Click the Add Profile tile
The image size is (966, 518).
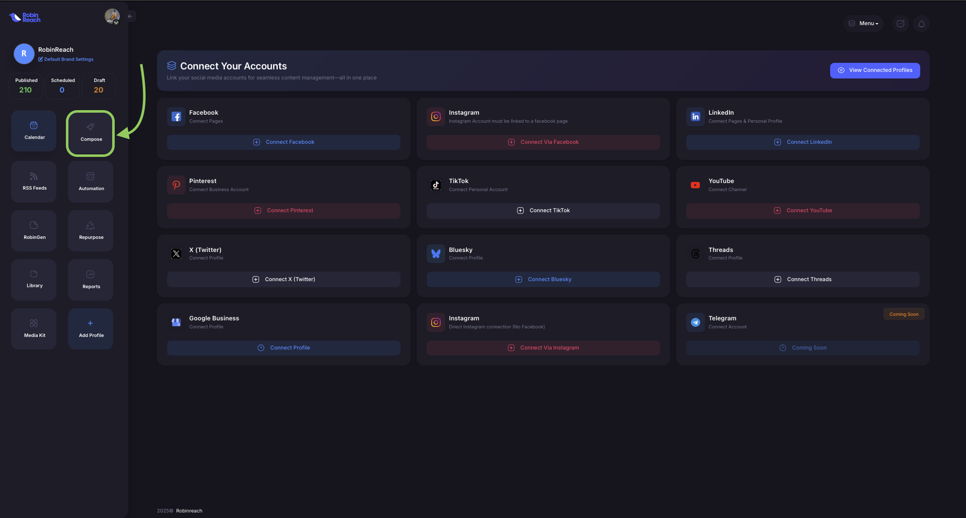coord(91,328)
